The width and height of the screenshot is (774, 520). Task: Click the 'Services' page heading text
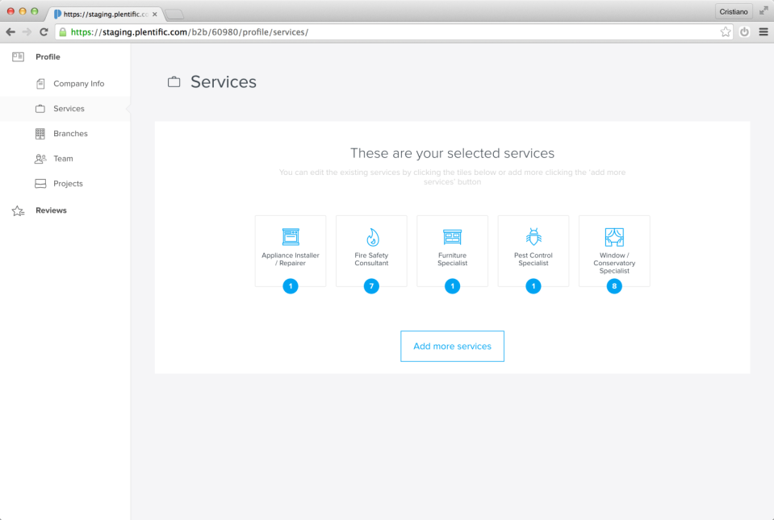224,81
